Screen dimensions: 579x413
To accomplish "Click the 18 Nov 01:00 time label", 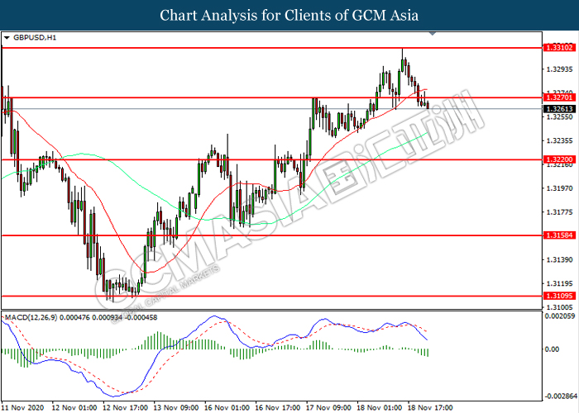I will pos(380,407).
